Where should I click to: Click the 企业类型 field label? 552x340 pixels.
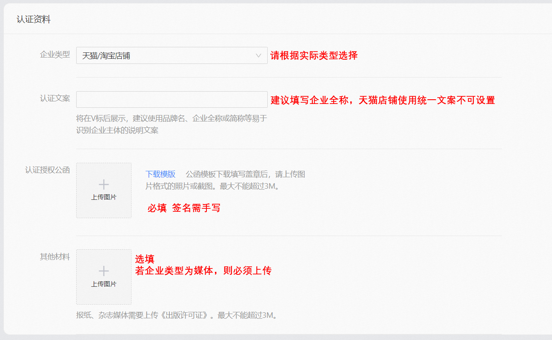click(55, 55)
